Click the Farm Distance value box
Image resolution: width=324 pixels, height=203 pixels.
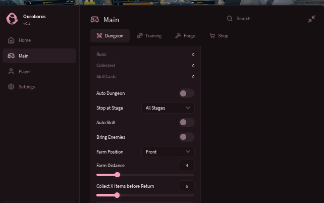187,165
